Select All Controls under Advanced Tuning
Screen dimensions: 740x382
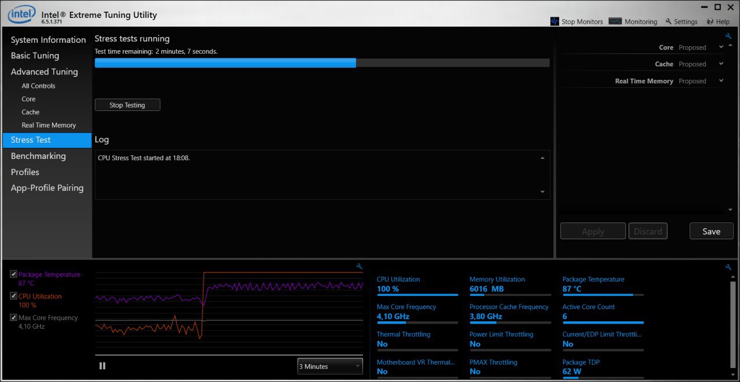tap(39, 86)
